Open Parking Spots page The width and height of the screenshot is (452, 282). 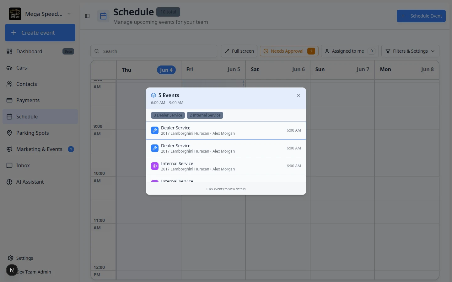(x=40, y=133)
